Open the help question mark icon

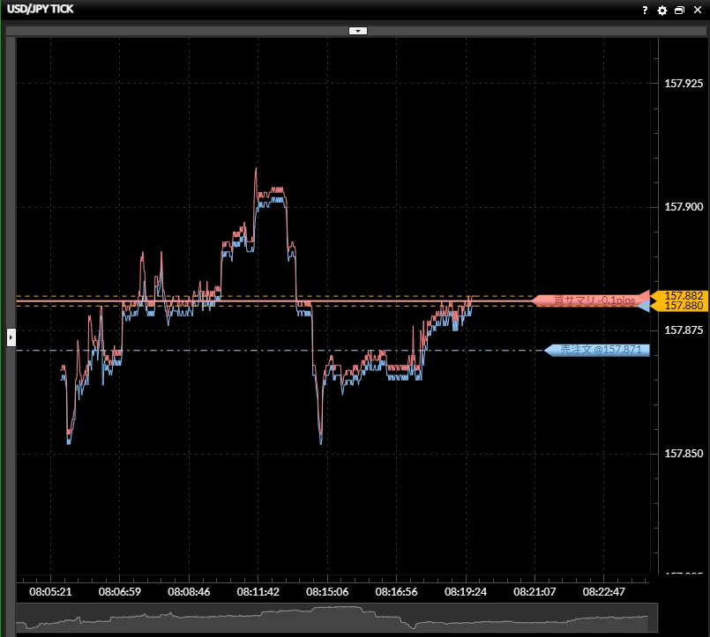(645, 10)
